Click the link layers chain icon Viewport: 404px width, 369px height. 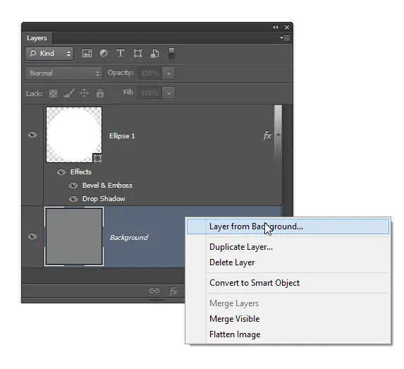pos(154,291)
